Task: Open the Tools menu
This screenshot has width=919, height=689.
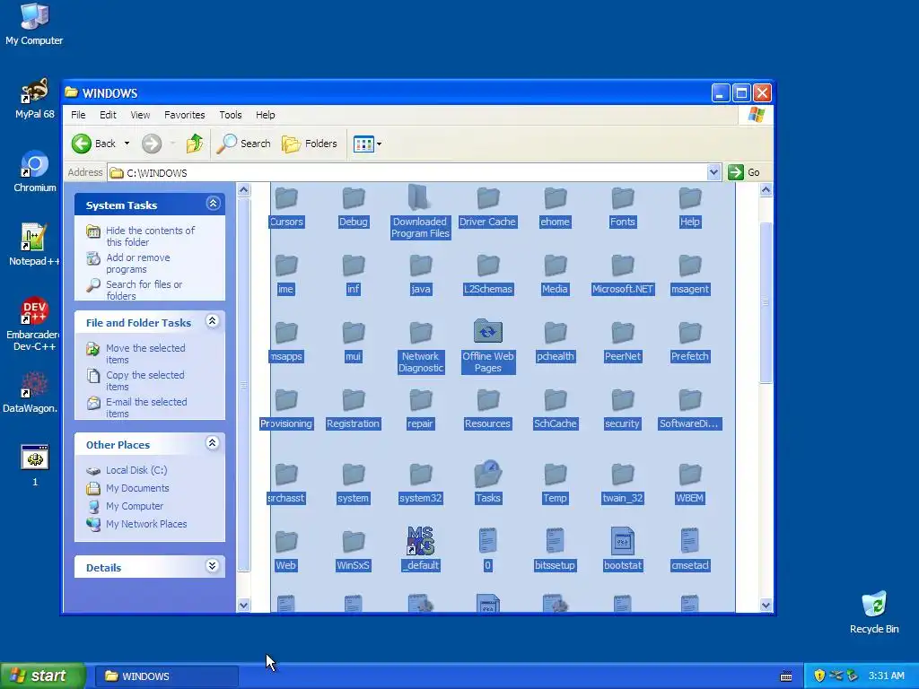Action: point(231,115)
